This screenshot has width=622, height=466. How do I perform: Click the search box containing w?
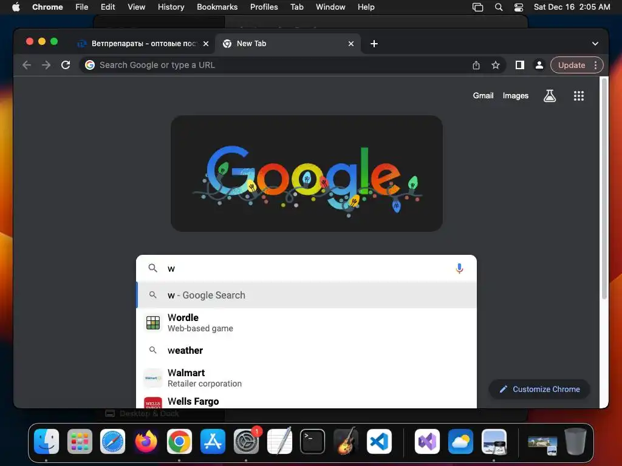point(306,269)
